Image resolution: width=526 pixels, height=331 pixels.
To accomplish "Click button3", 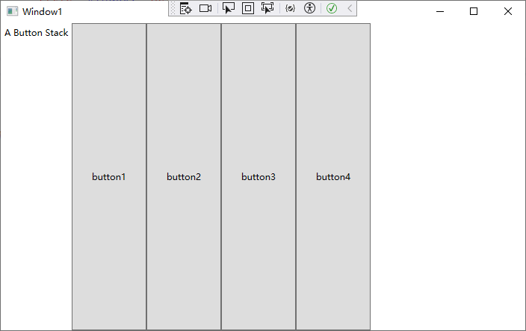I will (259, 177).
